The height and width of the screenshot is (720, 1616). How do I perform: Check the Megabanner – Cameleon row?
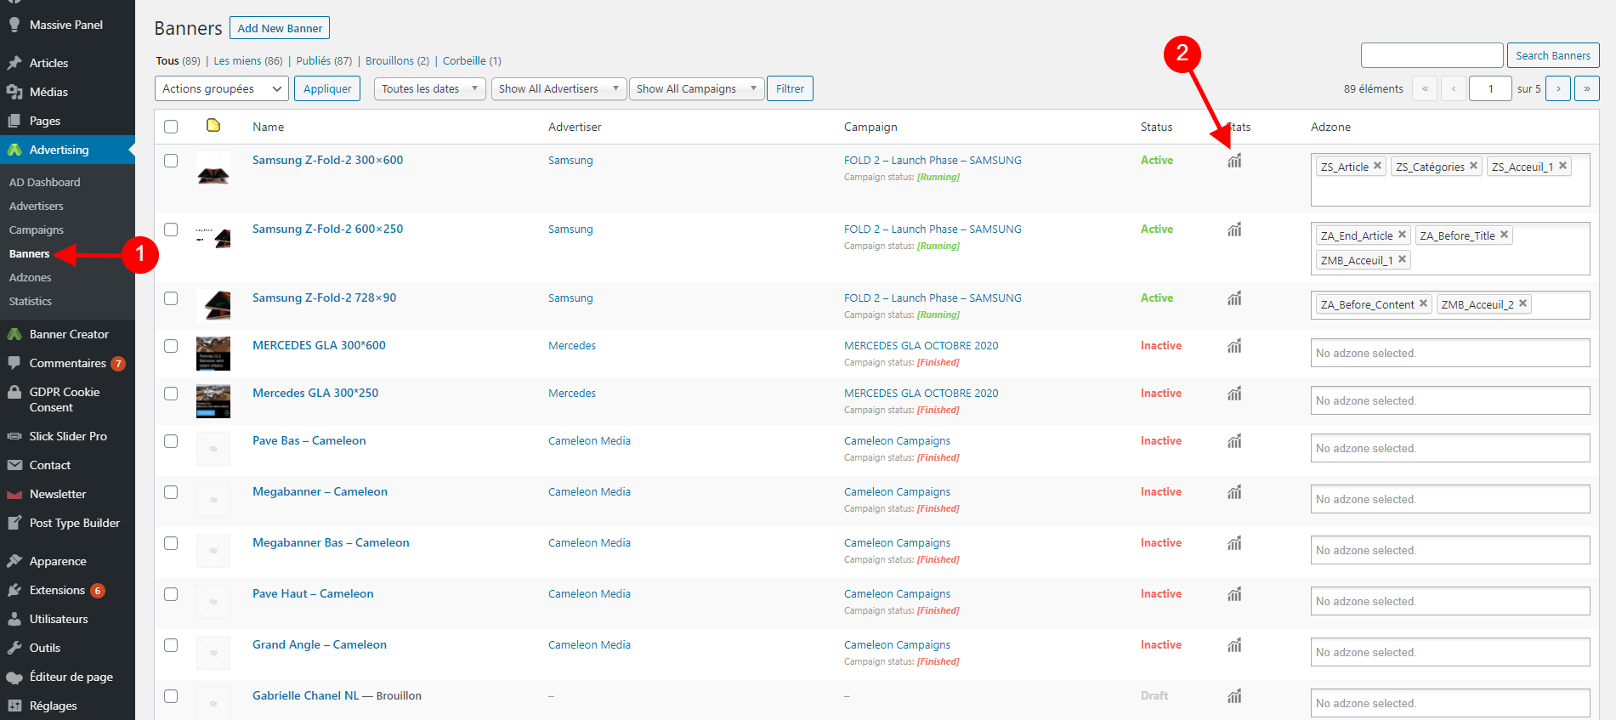click(171, 492)
